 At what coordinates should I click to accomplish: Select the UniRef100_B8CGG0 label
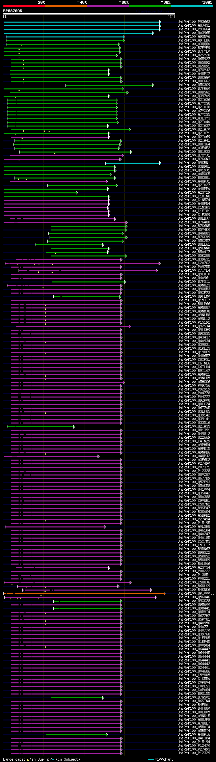tap(194, 78)
